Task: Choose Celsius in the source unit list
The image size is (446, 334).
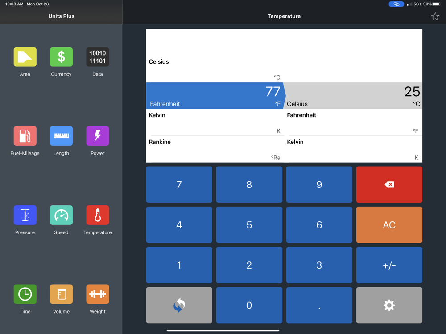Action: click(x=215, y=69)
